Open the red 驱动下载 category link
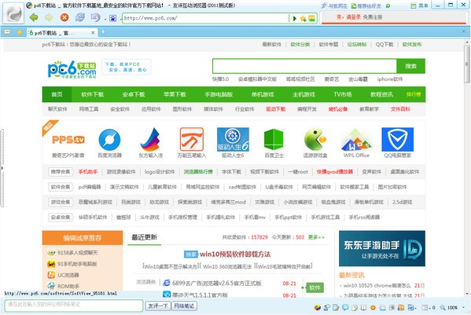471x315 pixels. coord(275,109)
